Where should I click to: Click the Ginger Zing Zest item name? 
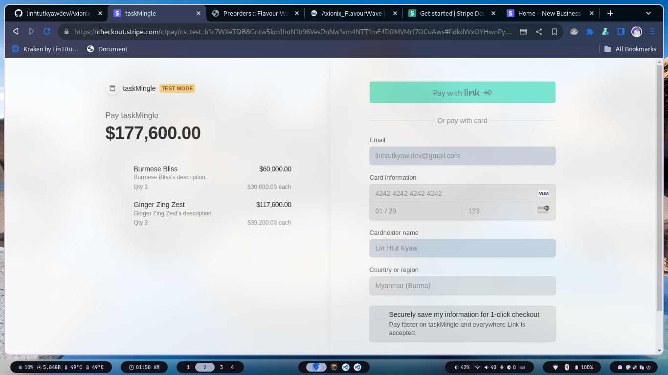(x=159, y=205)
